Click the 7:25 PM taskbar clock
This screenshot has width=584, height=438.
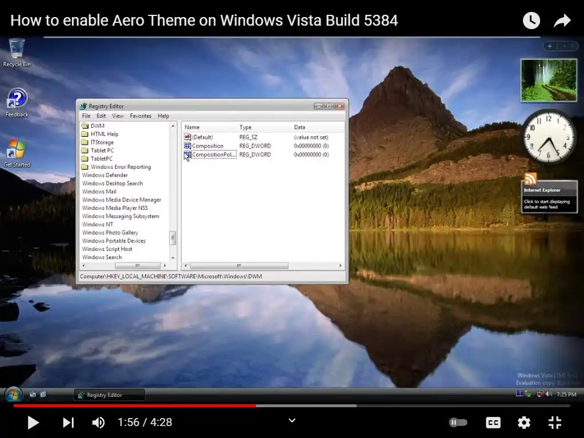pos(566,395)
